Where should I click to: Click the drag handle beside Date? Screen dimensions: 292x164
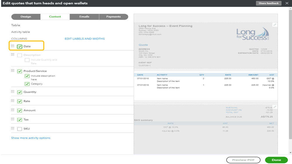[x=13, y=46]
